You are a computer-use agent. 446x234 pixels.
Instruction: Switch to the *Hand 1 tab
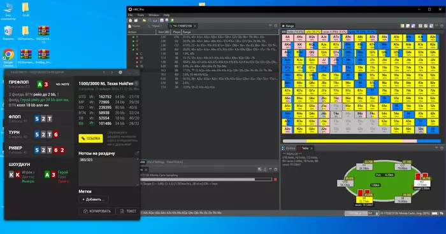[x=155, y=26]
